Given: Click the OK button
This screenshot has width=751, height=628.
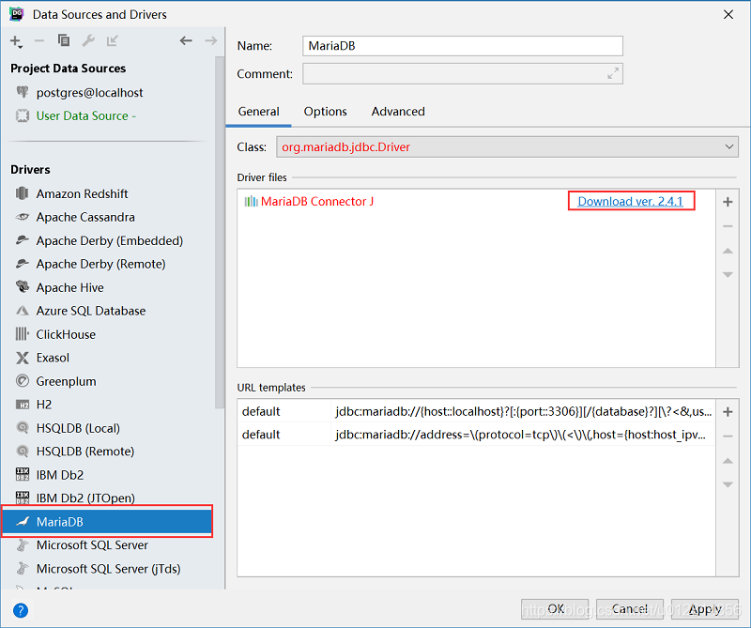Looking at the screenshot, I should tap(555, 609).
